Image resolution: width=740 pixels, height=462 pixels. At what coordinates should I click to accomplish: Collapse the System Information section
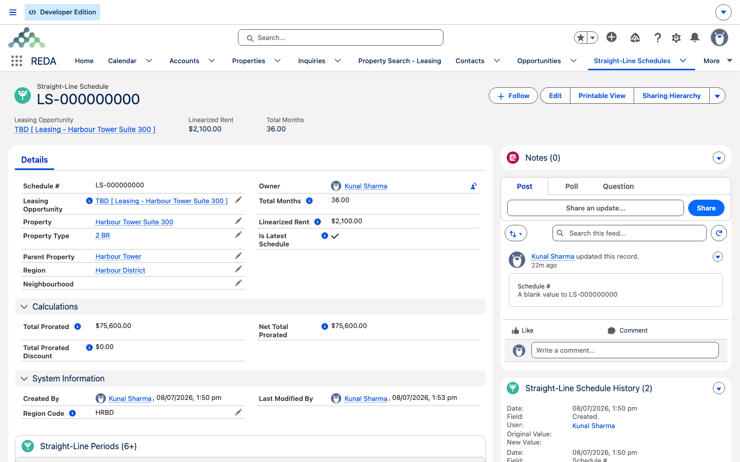click(24, 379)
